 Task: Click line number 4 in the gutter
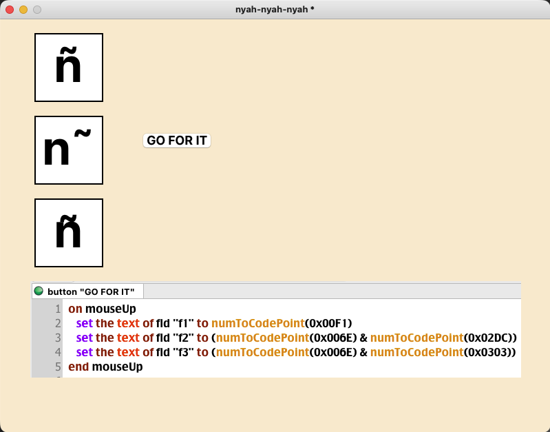pos(58,353)
